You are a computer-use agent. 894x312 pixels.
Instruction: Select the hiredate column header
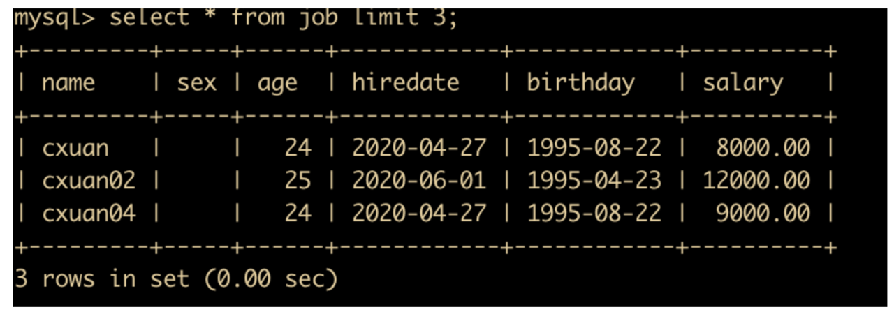[405, 82]
